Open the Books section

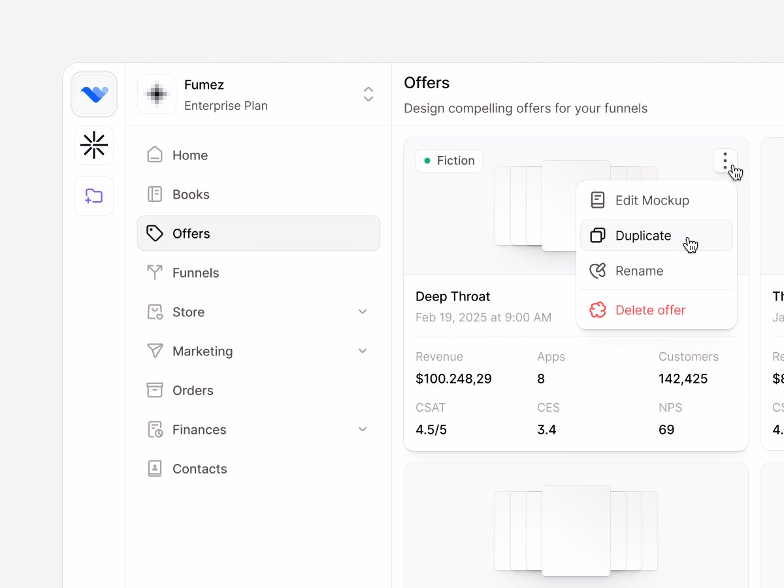click(x=259, y=194)
